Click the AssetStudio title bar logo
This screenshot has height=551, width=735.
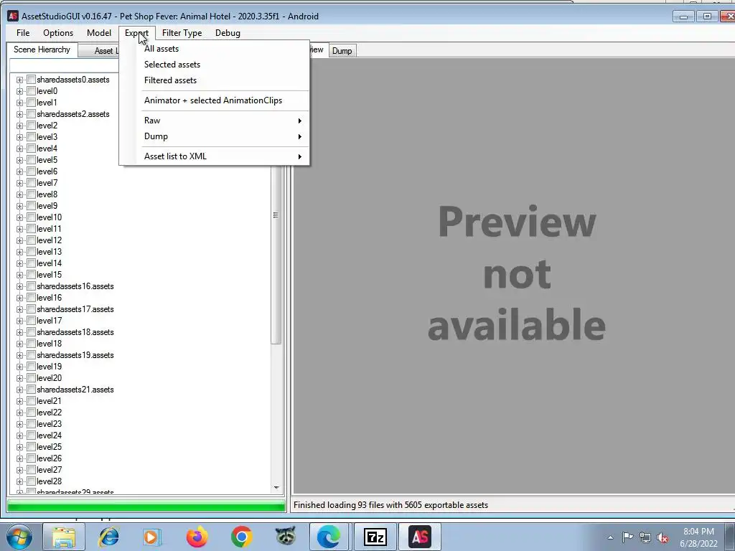(x=13, y=16)
